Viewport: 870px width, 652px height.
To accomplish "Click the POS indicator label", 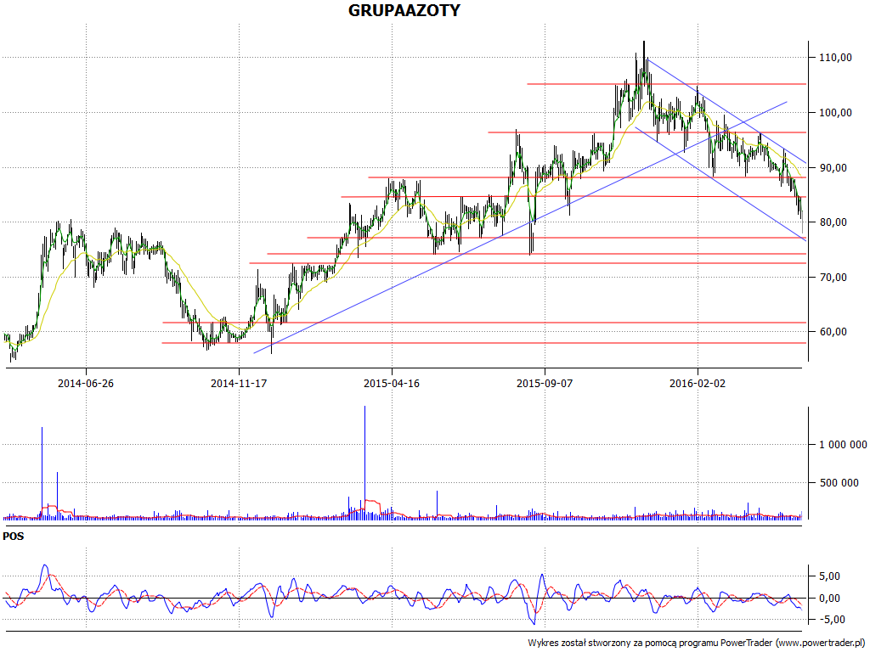I will [14, 537].
